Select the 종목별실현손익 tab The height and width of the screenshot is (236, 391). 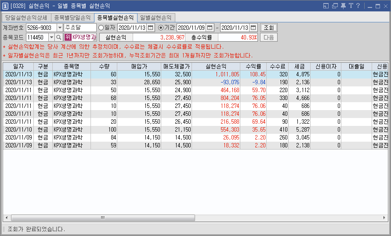[116, 18]
